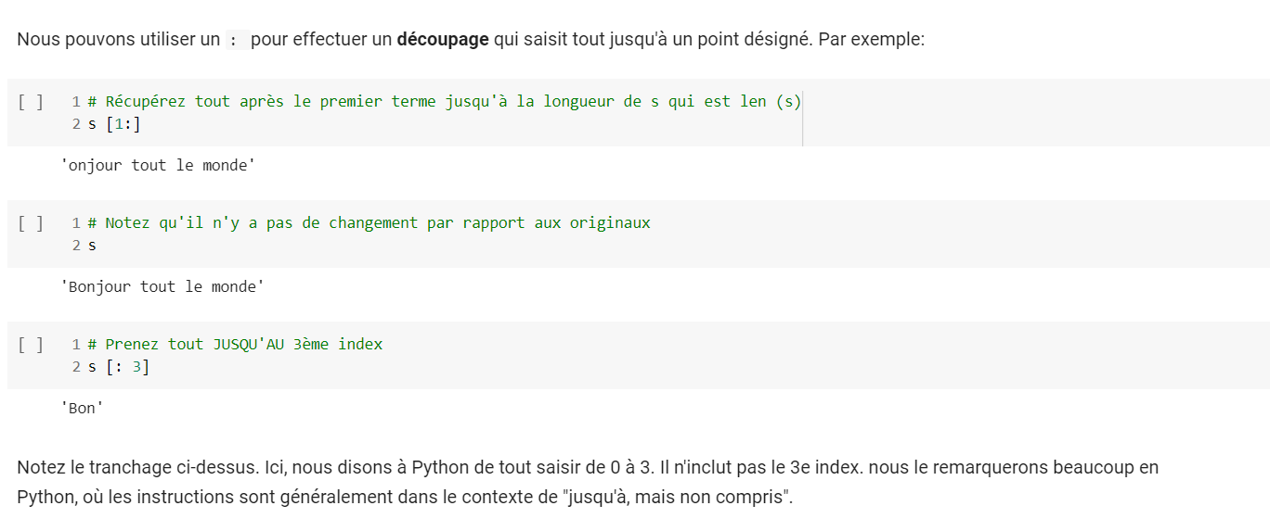The width and height of the screenshot is (1270, 531).
Task: Click the 'Bon' output text
Action: [82, 409]
